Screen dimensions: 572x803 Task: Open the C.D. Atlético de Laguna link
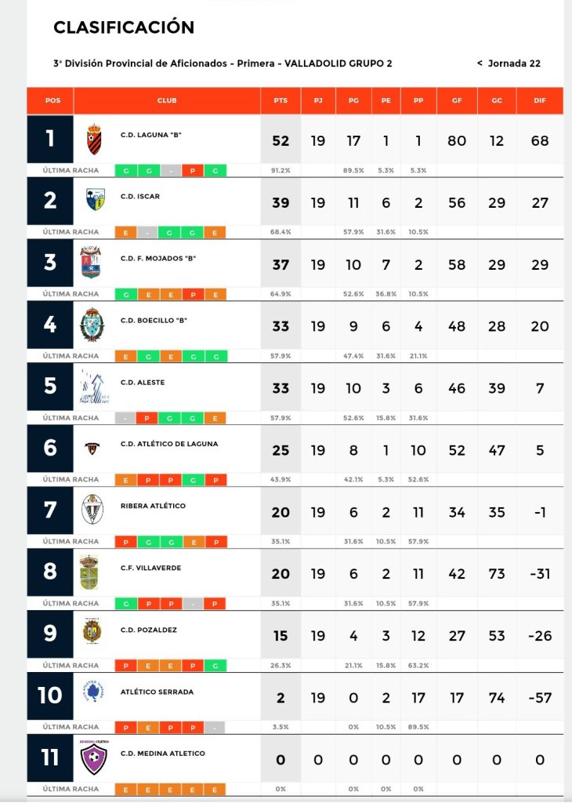tap(168, 444)
